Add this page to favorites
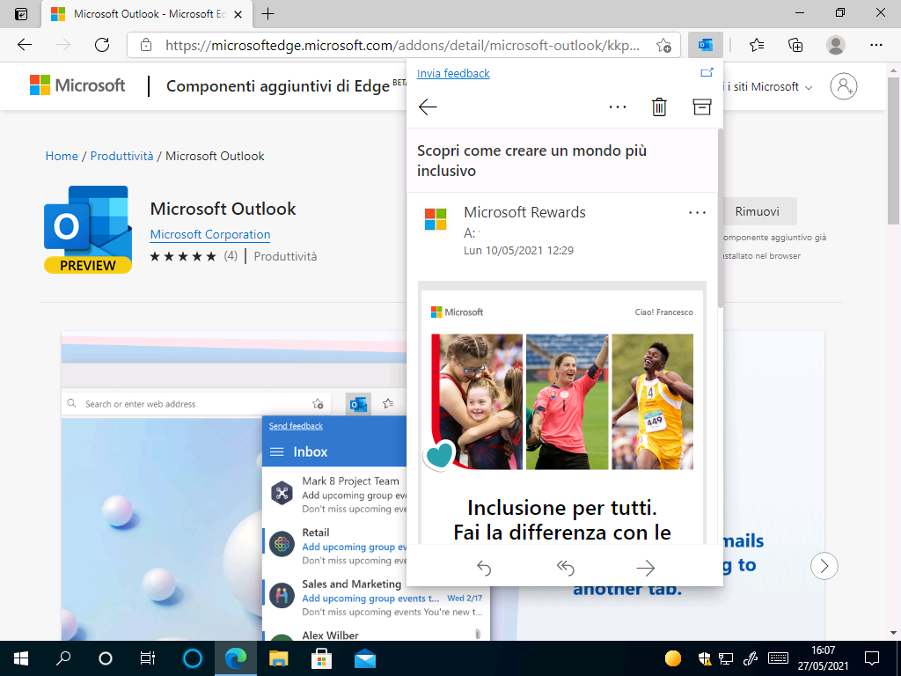Viewport: 901px width, 676px height. [663, 45]
